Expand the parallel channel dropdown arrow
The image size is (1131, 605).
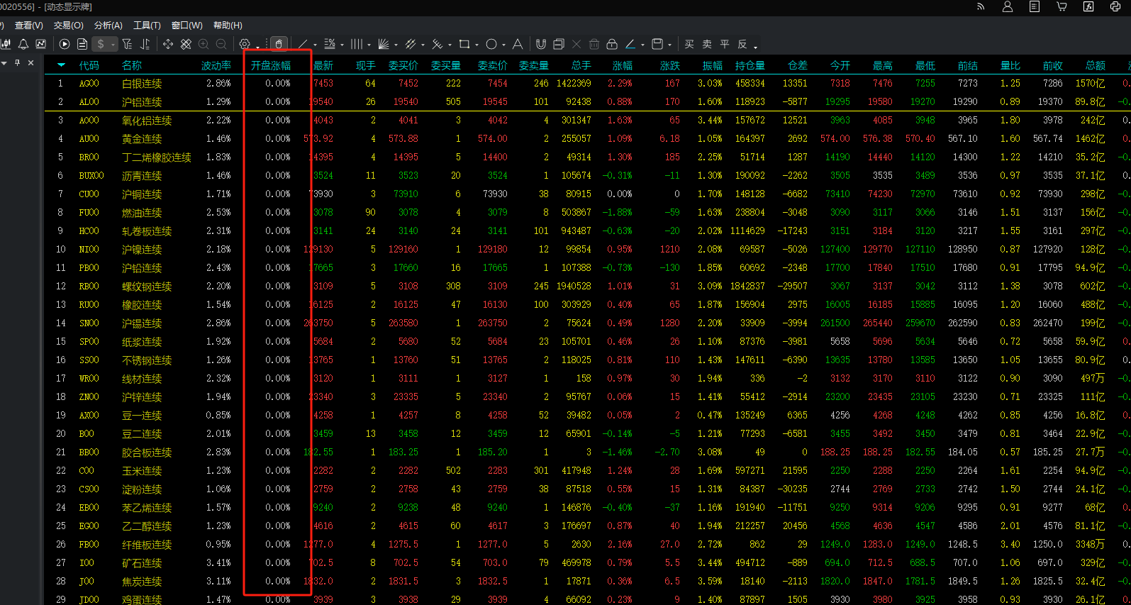coord(423,45)
